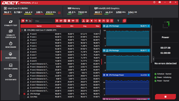The height and width of the screenshot is (101, 179).
Task: Check the P-core 0 checkbox
Action: (x=24, y=34)
